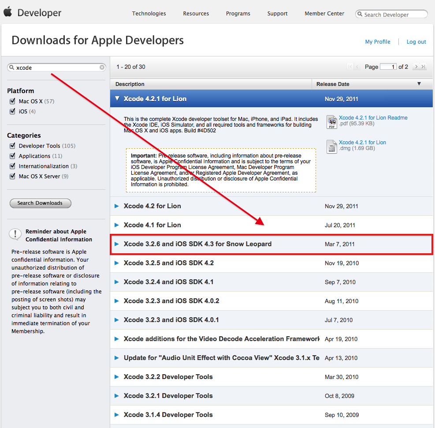This screenshot has width=435, height=428.
Task: Click the Oct 8, 2009 date cell
Action: point(339,396)
